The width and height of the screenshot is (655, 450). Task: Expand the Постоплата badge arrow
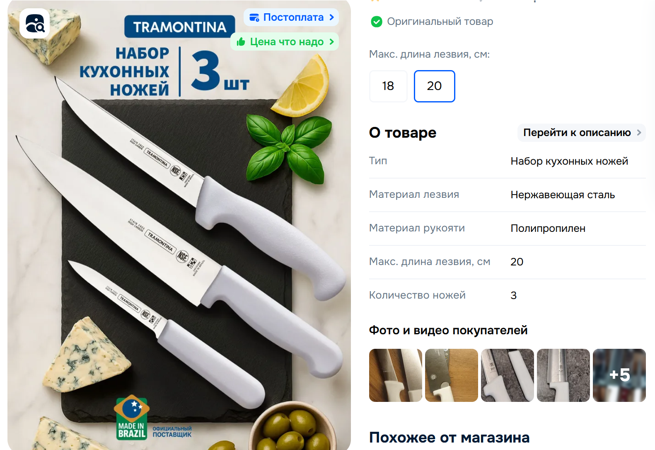click(x=331, y=17)
